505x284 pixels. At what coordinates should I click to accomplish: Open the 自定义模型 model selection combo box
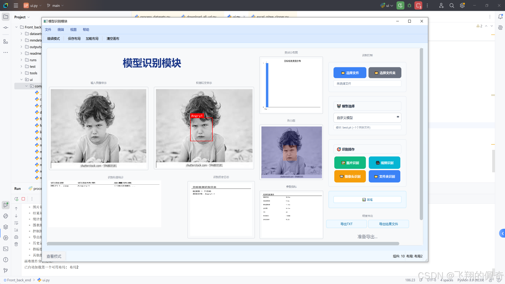tap(367, 118)
